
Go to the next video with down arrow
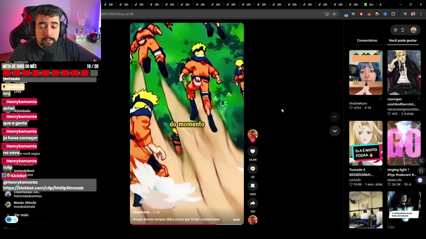335,131
